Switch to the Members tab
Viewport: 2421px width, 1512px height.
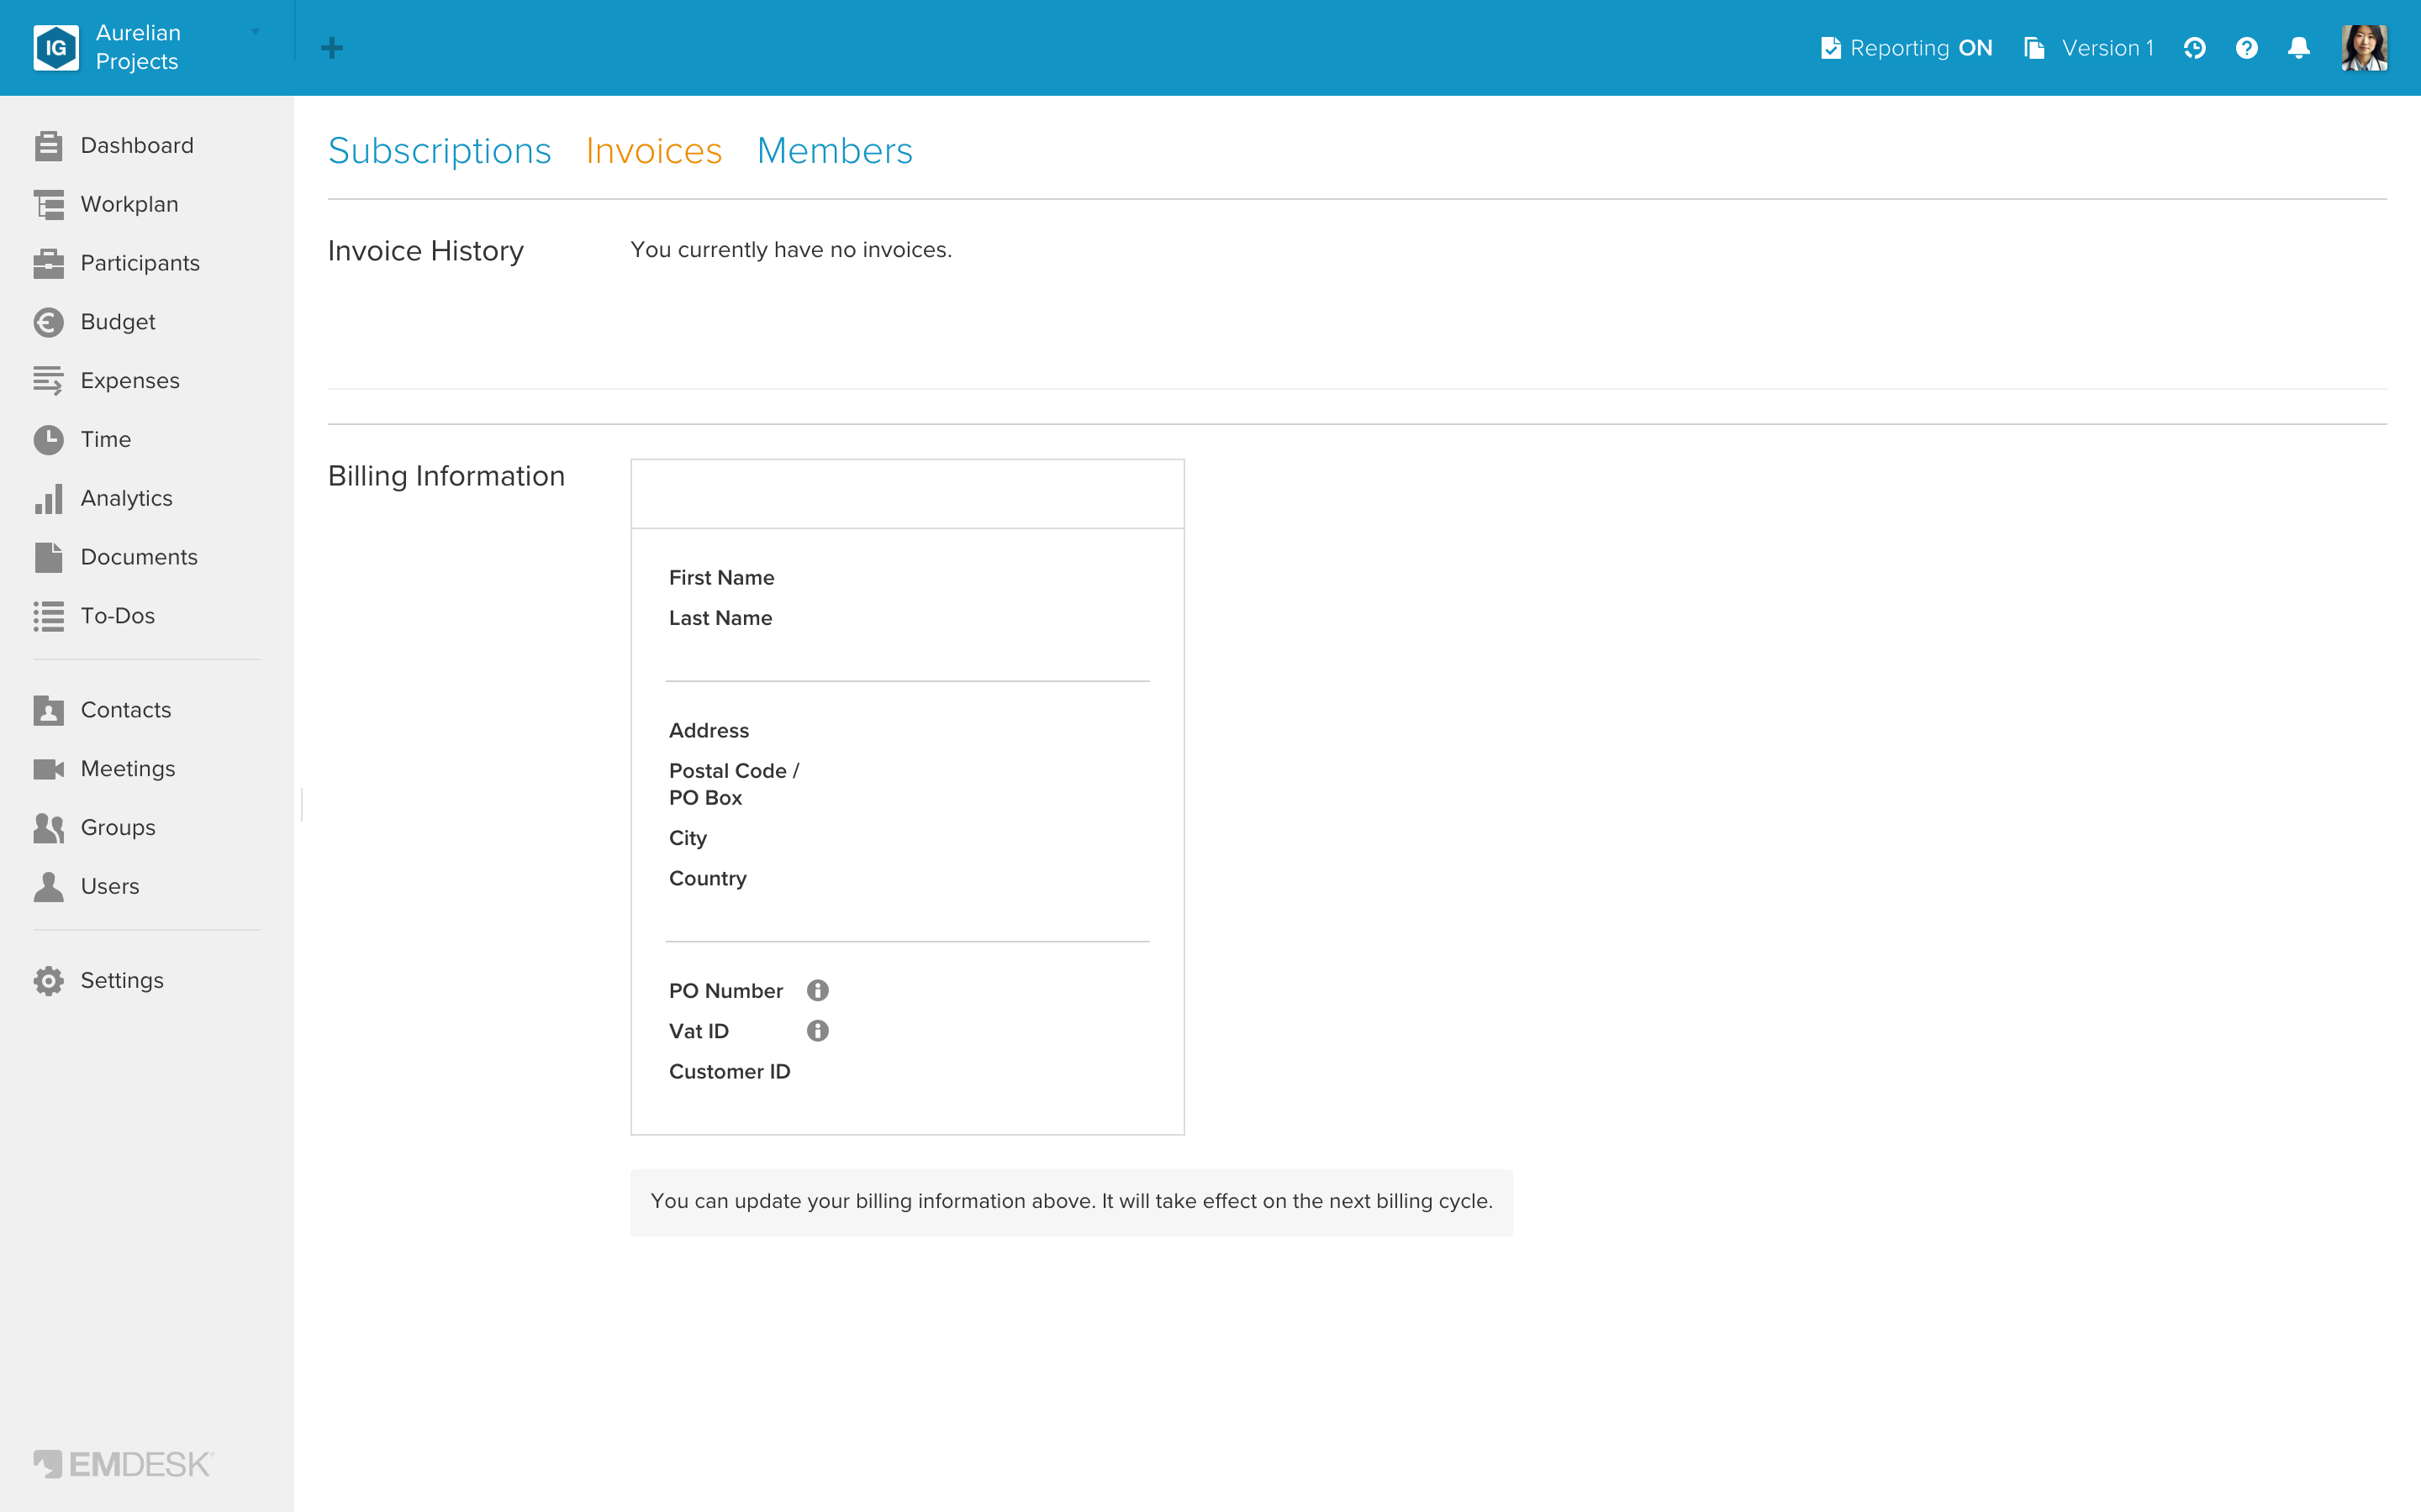[835, 151]
